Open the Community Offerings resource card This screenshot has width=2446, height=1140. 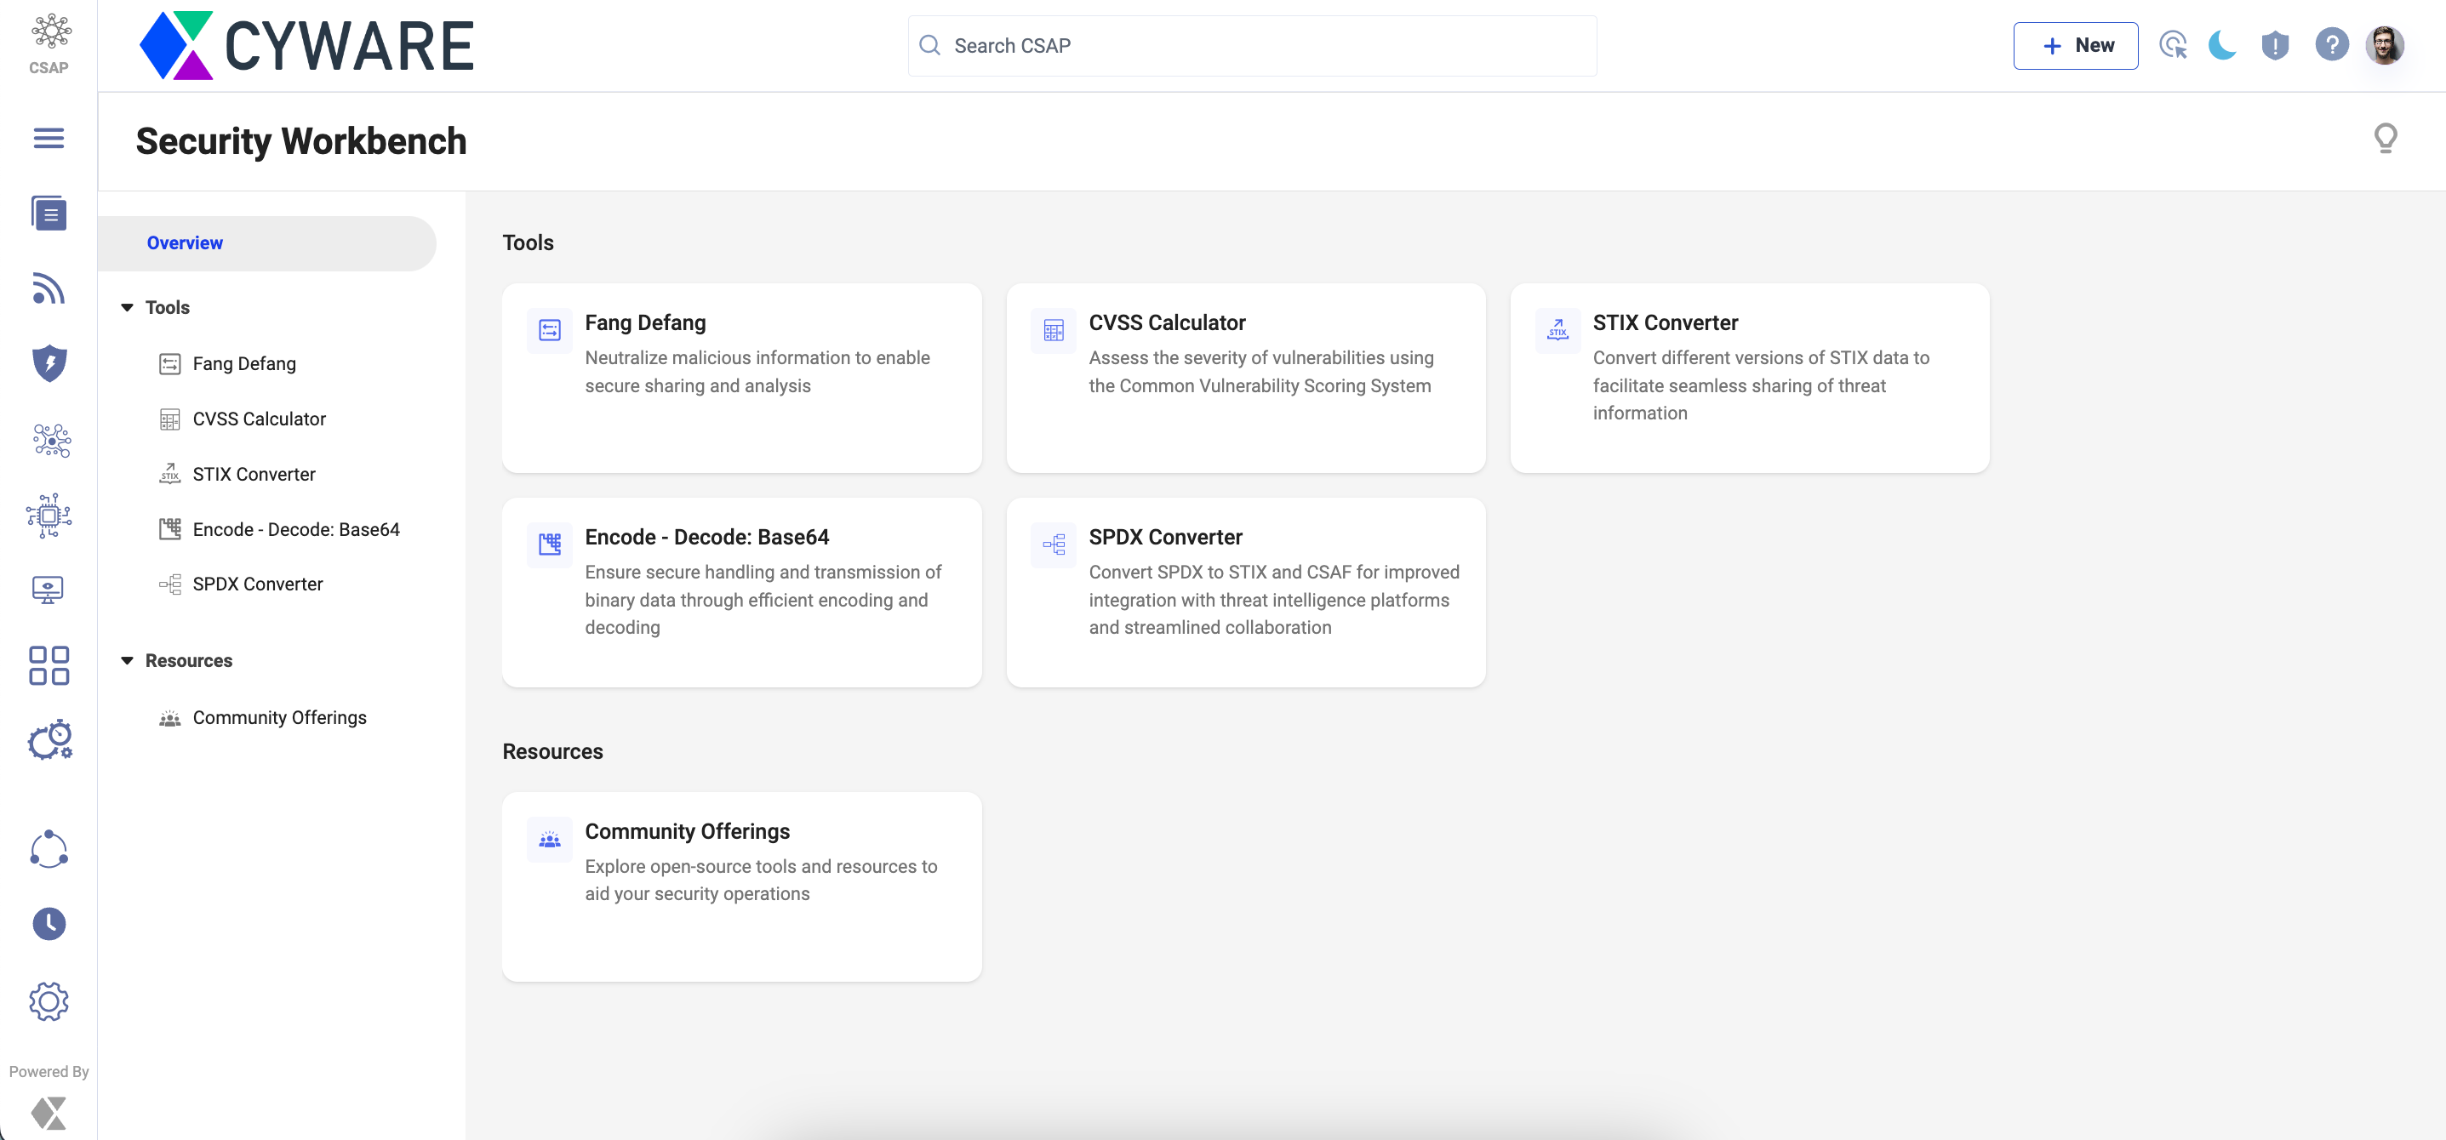pyautogui.click(x=740, y=886)
